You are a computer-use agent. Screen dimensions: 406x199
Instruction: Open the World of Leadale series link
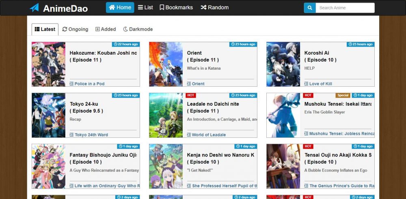pos(206,135)
